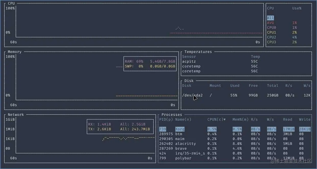The height and width of the screenshot is (169, 317).
Task: Click PID 289975 in the process list
Action: (x=166, y=134)
